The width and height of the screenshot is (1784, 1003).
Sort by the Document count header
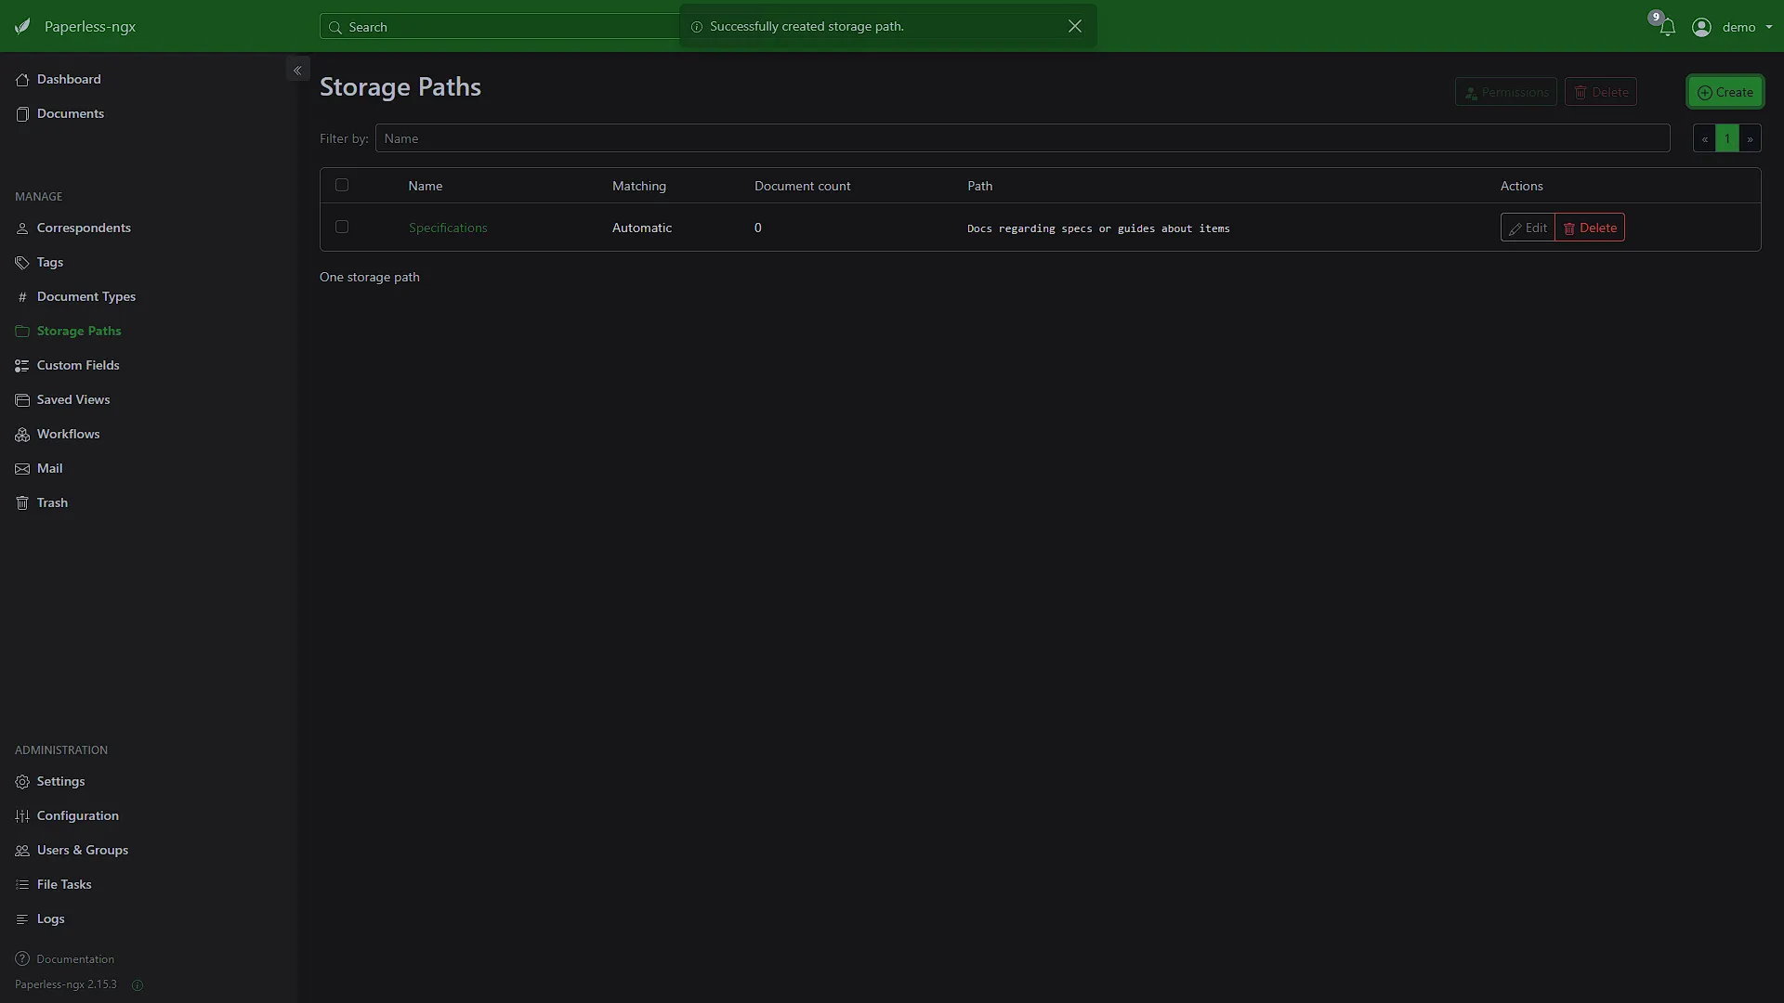(802, 186)
